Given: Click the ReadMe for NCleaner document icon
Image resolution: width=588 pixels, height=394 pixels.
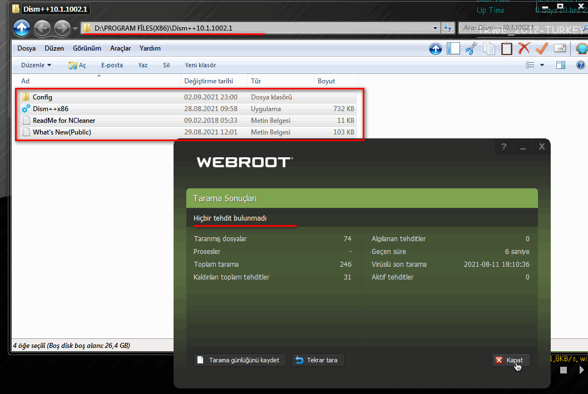Looking at the screenshot, I should point(26,120).
